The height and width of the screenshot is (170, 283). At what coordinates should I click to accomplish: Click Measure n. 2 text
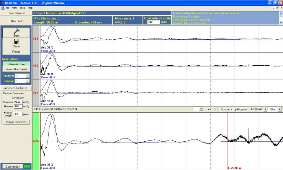click(x=124, y=18)
